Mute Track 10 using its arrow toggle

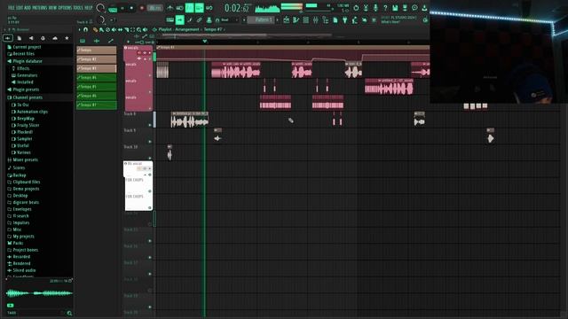pyautogui.click(x=150, y=158)
